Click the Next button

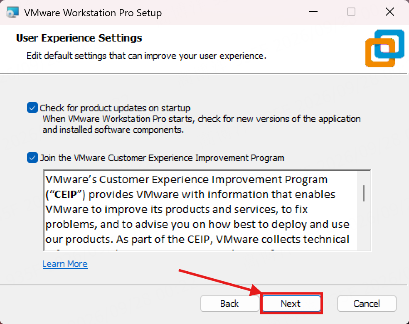coord(291,303)
